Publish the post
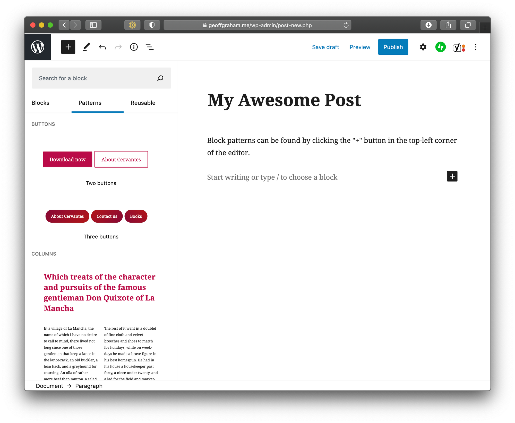This screenshot has width=515, height=423. click(393, 47)
